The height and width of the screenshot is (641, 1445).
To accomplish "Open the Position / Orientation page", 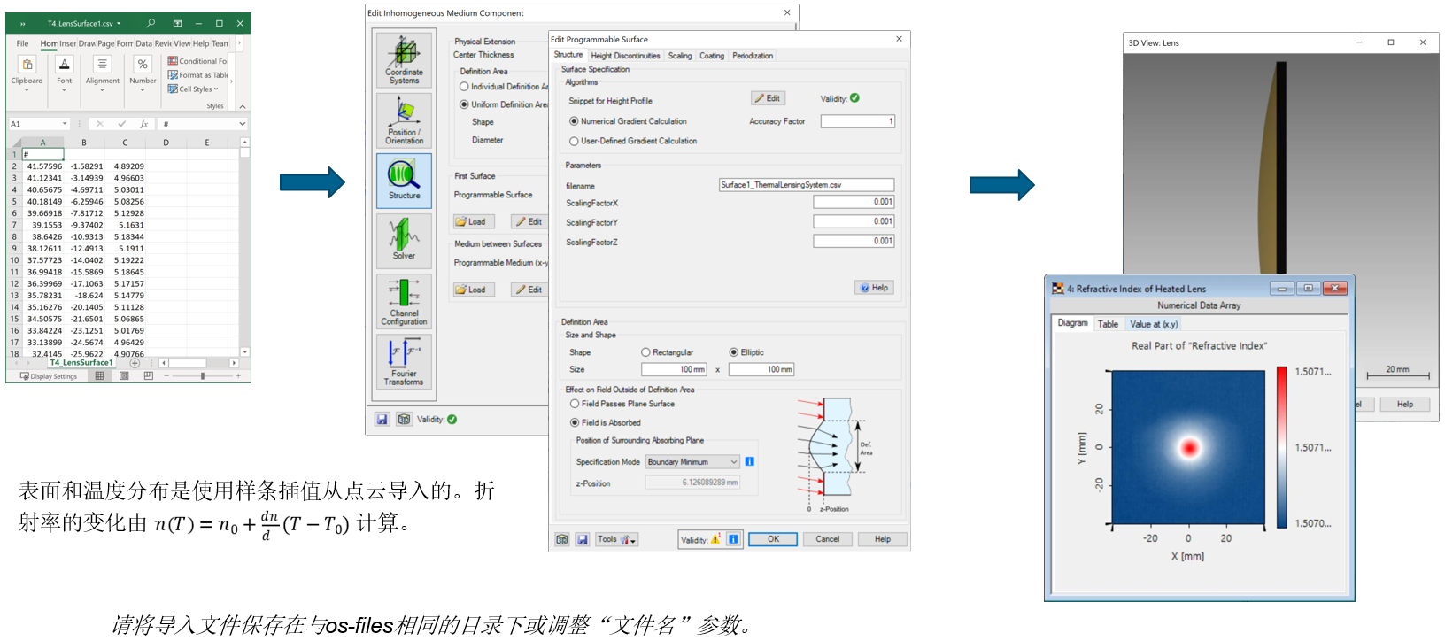I will (404, 120).
